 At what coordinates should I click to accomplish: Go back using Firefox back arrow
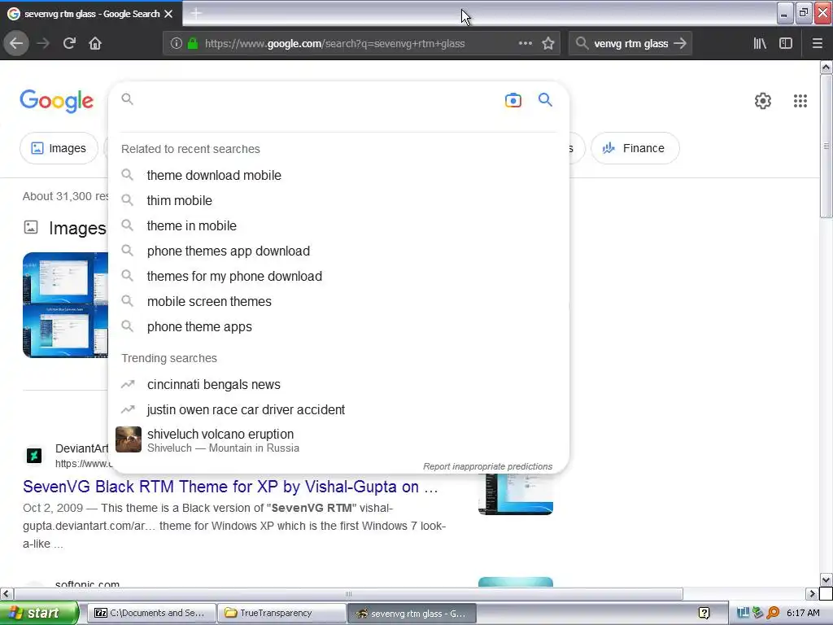pos(16,44)
